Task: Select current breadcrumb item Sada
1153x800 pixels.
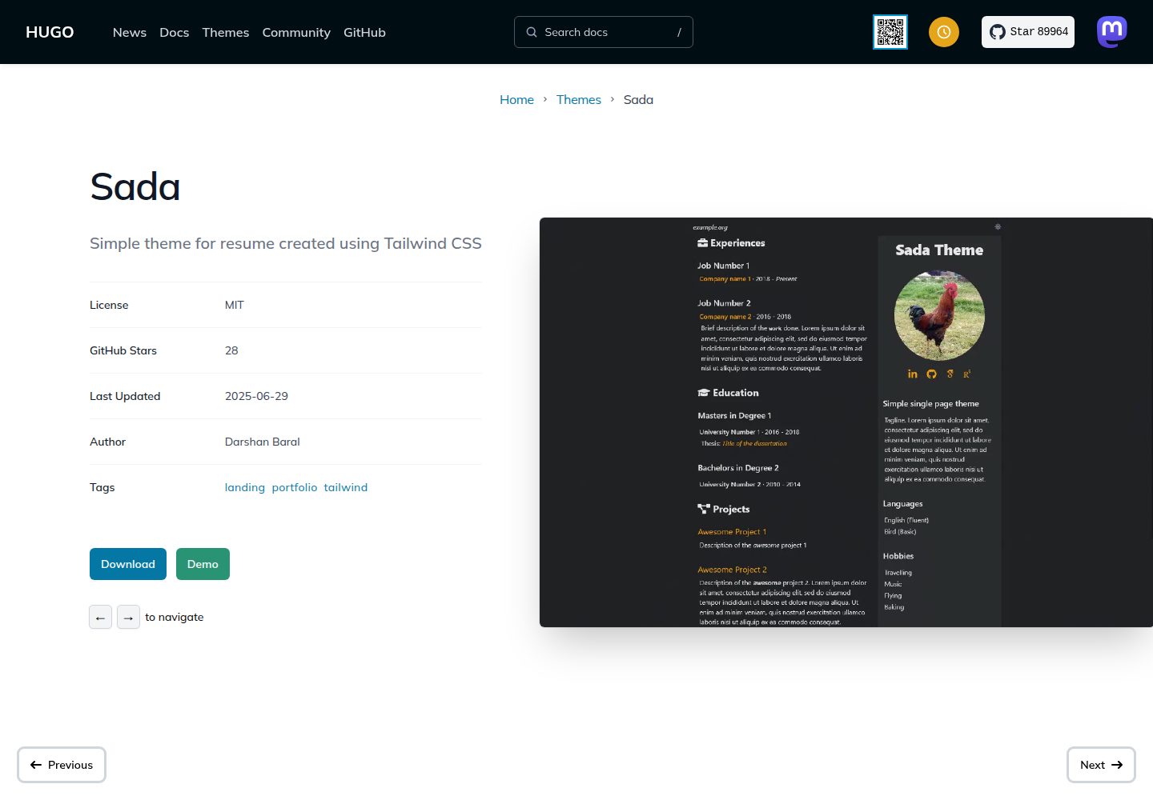Action: tap(638, 99)
